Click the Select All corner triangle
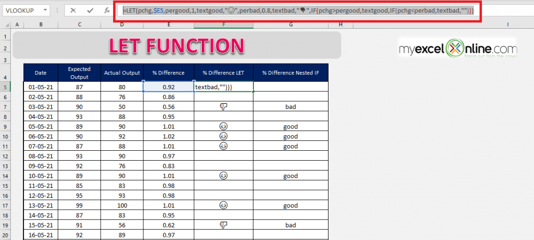The image size is (534, 240). (6, 25)
